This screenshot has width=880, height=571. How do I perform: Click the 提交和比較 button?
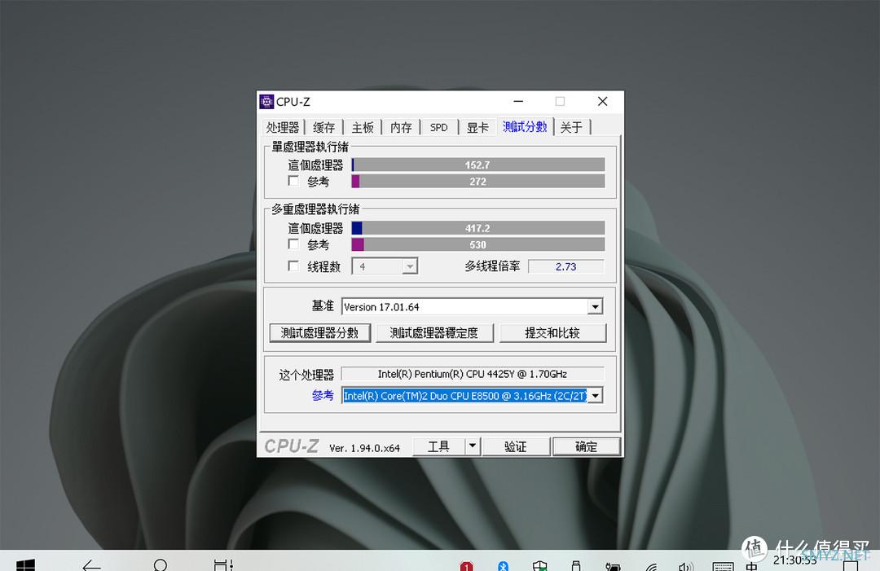552,332
